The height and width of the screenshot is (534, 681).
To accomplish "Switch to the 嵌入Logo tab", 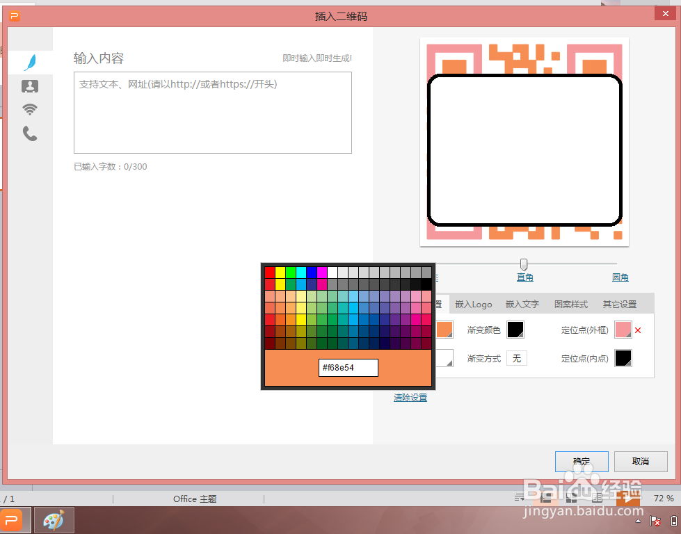I will click(474, 305).
